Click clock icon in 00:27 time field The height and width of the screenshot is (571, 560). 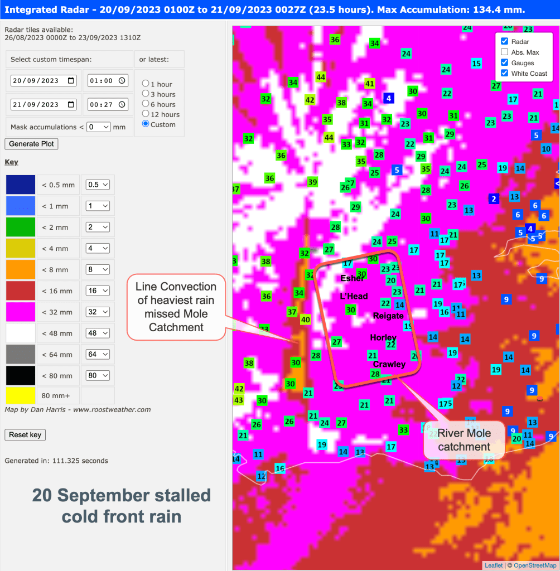(x=123, y=105)
